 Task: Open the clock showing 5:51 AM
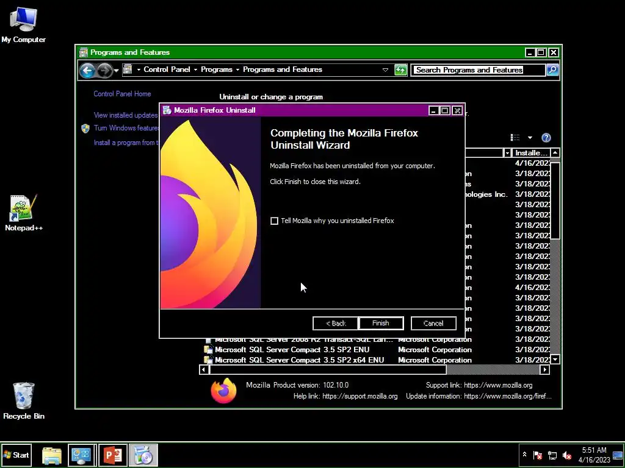click(x=594, y=455)
